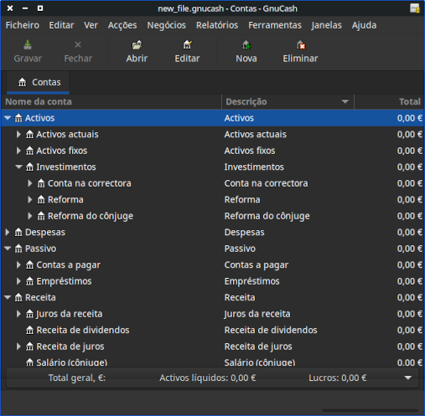Screen dimensions: 425x416
Task: Expand the Activos actuais account
Action: click(x=18, y=135)
